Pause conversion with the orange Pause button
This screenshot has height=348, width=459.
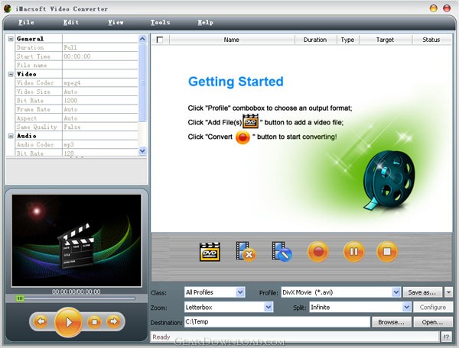(353, 251)
